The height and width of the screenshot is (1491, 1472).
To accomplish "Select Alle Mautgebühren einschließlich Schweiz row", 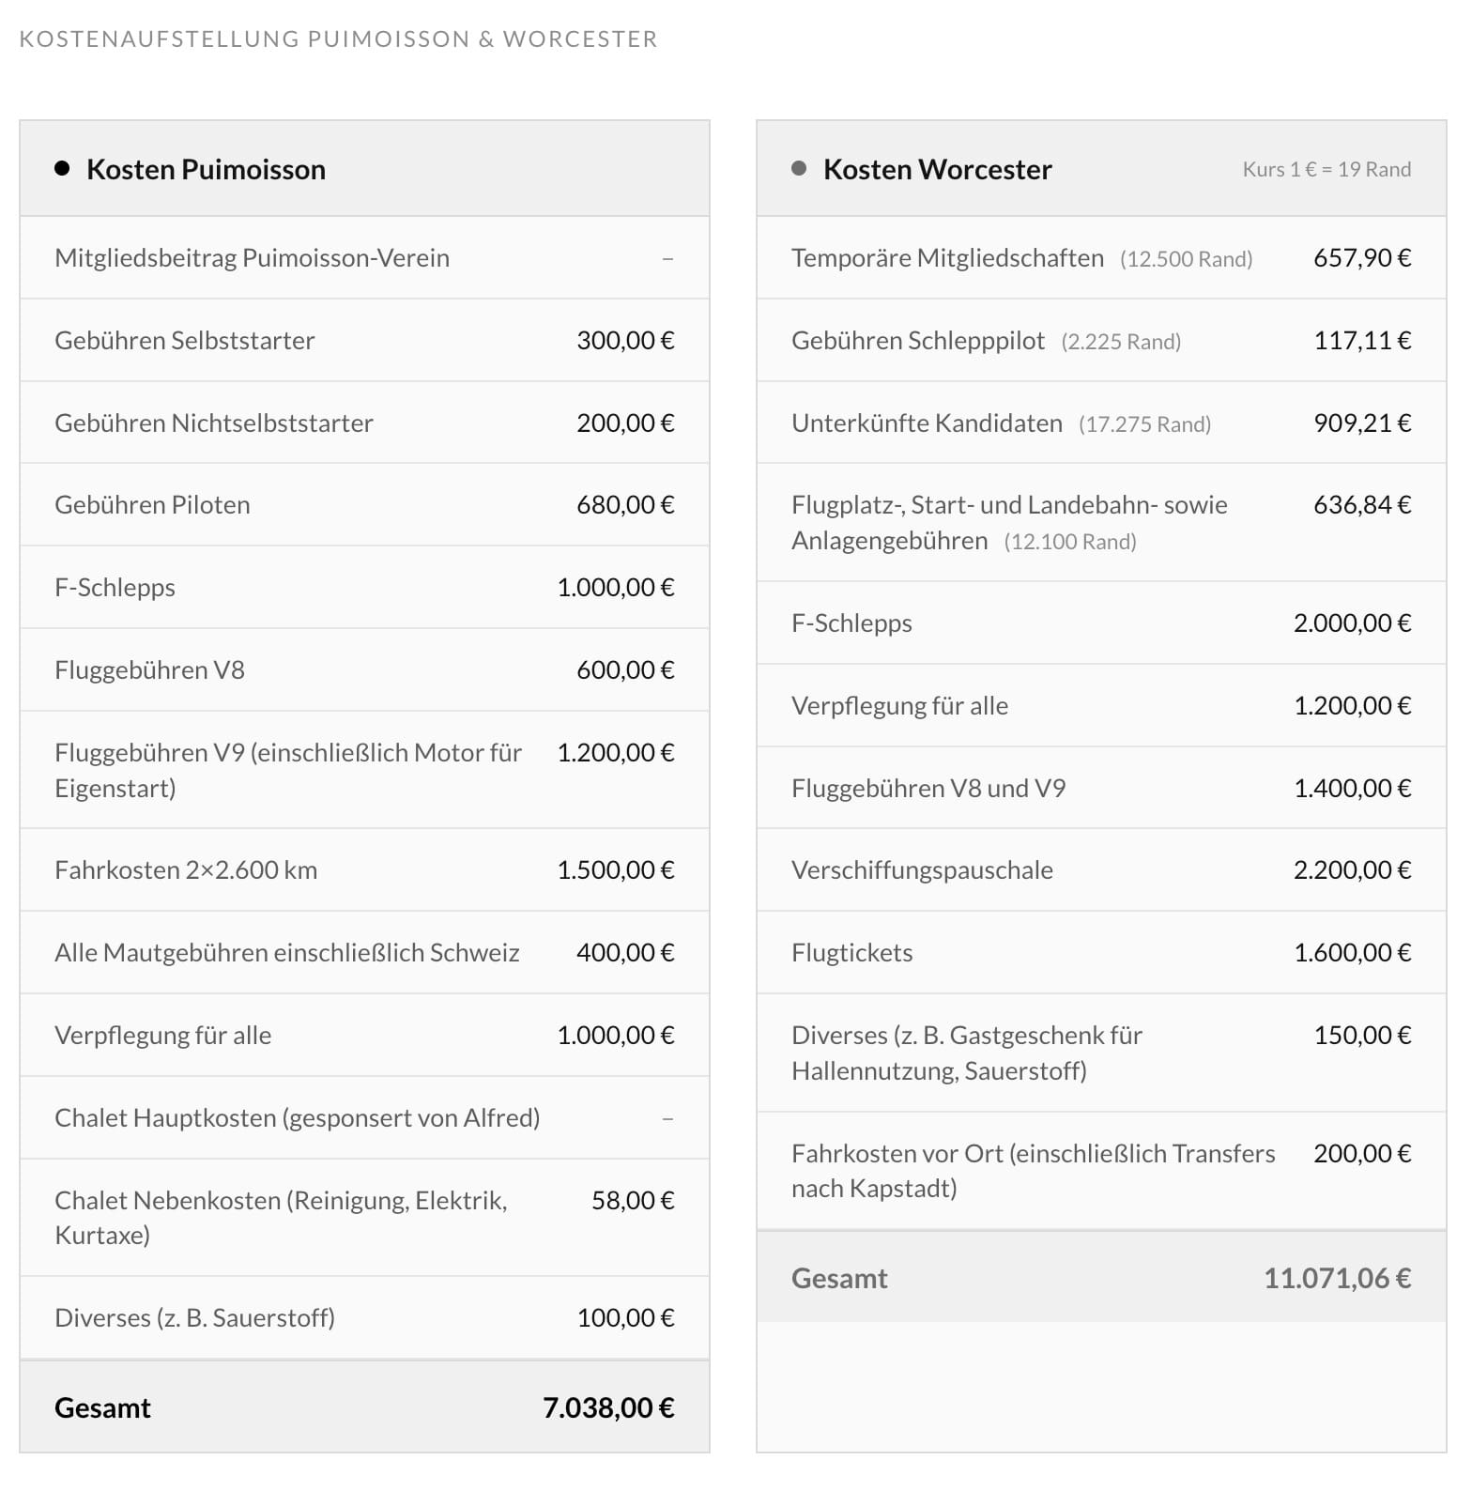I will tap(364, 953).
